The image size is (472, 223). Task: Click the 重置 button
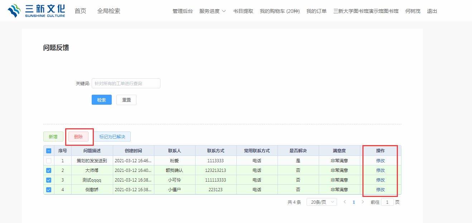tap(126, 100)
